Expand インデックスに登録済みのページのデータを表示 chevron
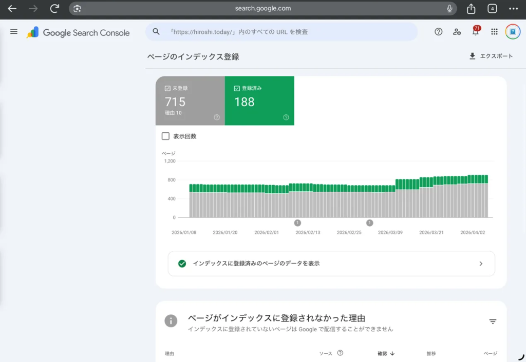 click(481, 264)
